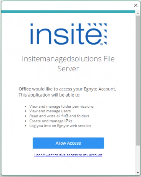The width and height of the screenshot is (141, 177).
Task: Click "Read and write all files and folders"
Action: pos(59,116)
